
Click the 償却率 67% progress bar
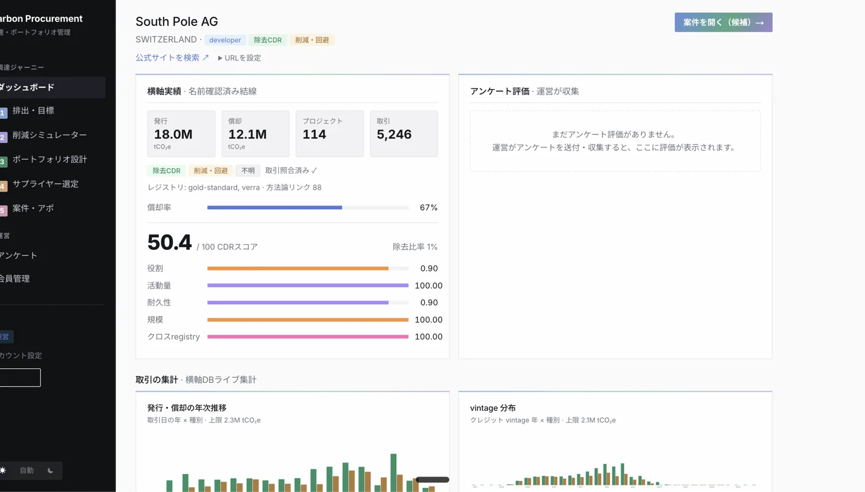click(x=308, y=208)
